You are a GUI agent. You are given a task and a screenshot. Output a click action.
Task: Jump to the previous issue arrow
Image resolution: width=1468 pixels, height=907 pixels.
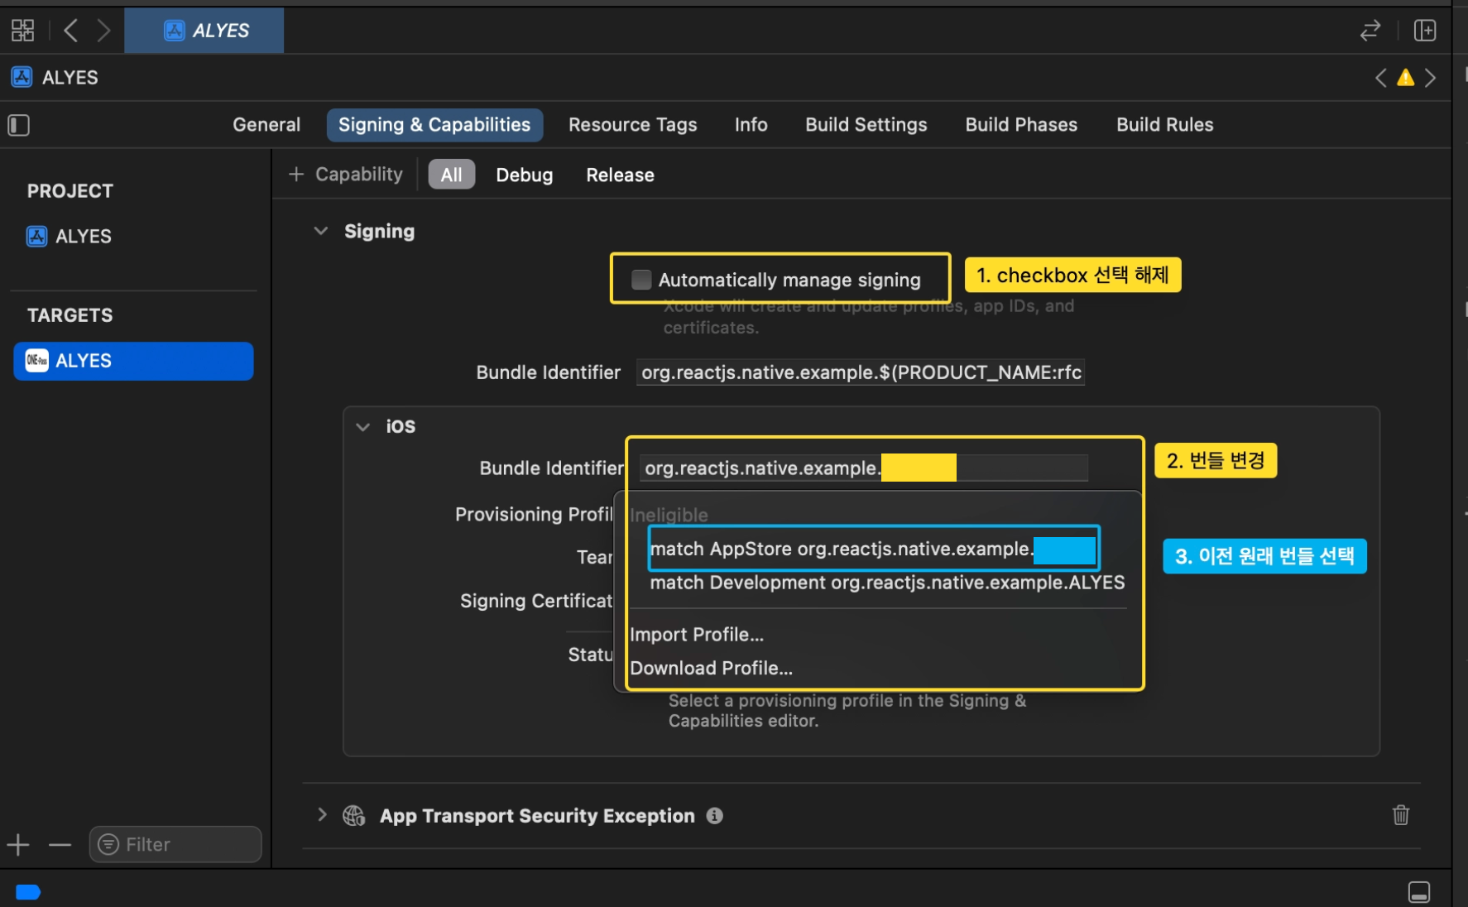point(1380,78)
